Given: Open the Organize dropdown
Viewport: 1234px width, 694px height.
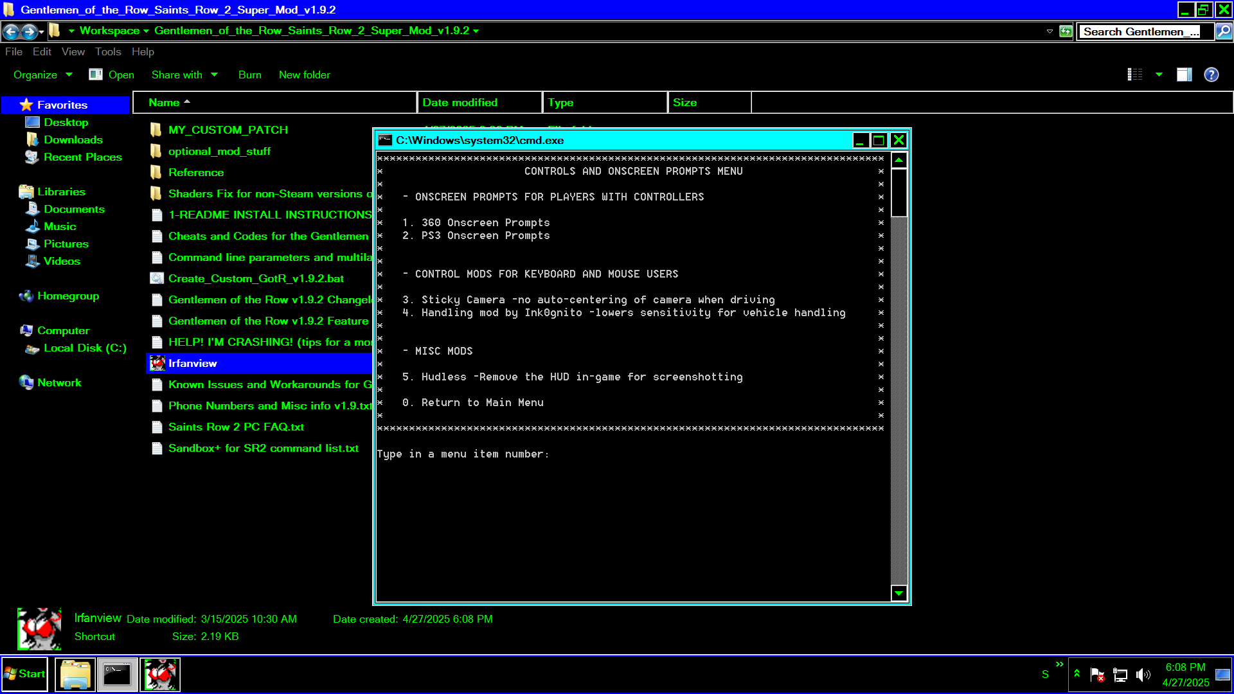Looking at the screenshot, I should tap(42, 75).
